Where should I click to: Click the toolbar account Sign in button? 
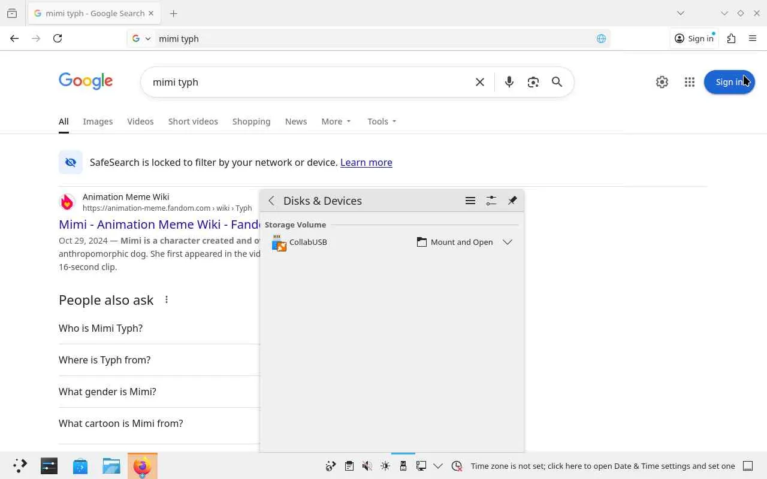[x=694, y=38]
